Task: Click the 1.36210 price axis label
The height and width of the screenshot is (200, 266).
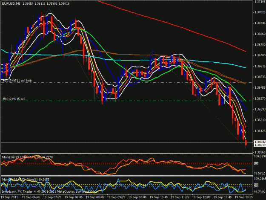Action: (260, 120)
